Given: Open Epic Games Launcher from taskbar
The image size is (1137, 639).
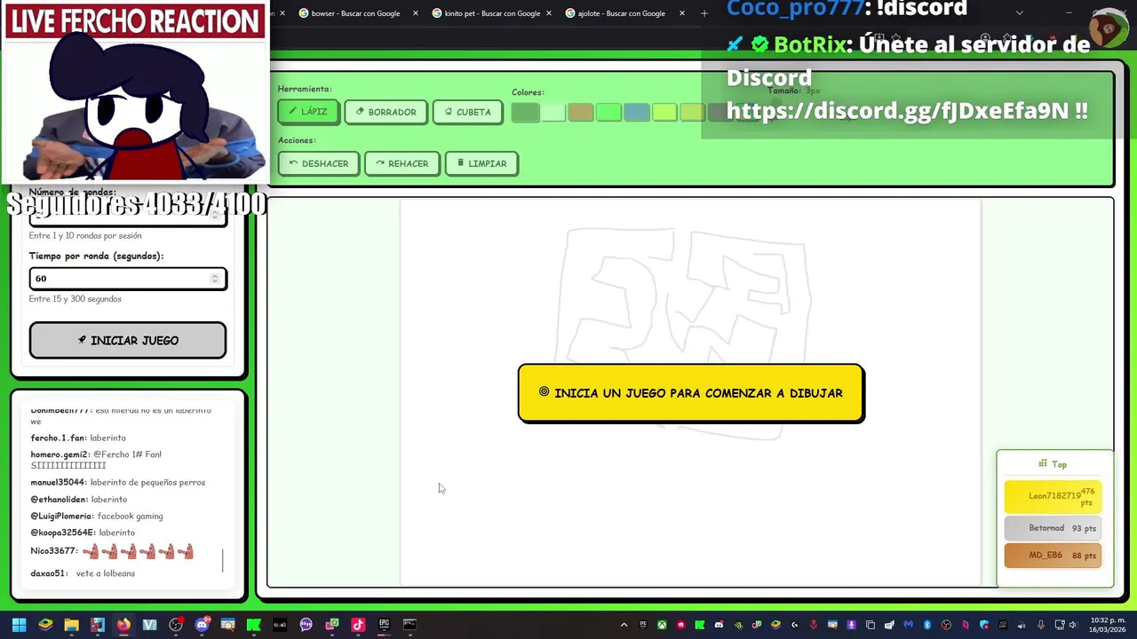Looking at the screenshot, I should coord(384,625).
